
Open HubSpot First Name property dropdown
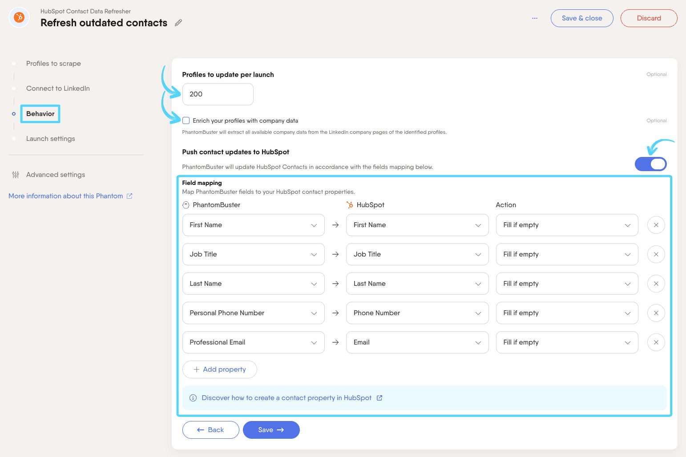click(417, 225)
